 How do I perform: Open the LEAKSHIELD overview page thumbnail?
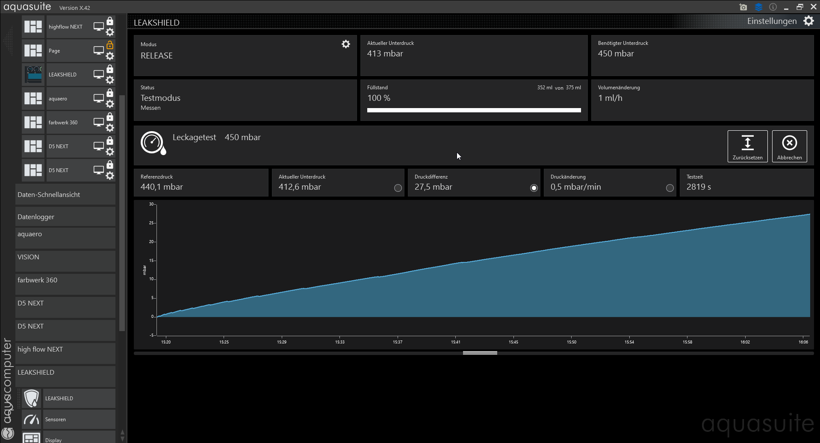(x=33, y=74)
